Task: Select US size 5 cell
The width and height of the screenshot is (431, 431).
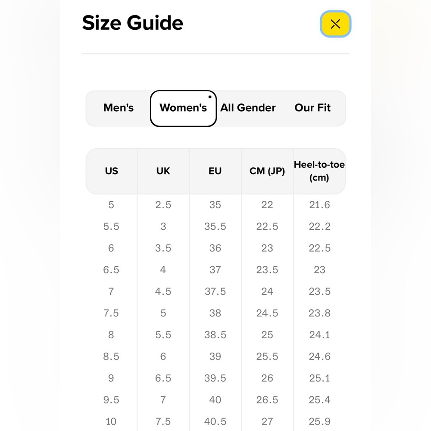Action: click(111, 205)
